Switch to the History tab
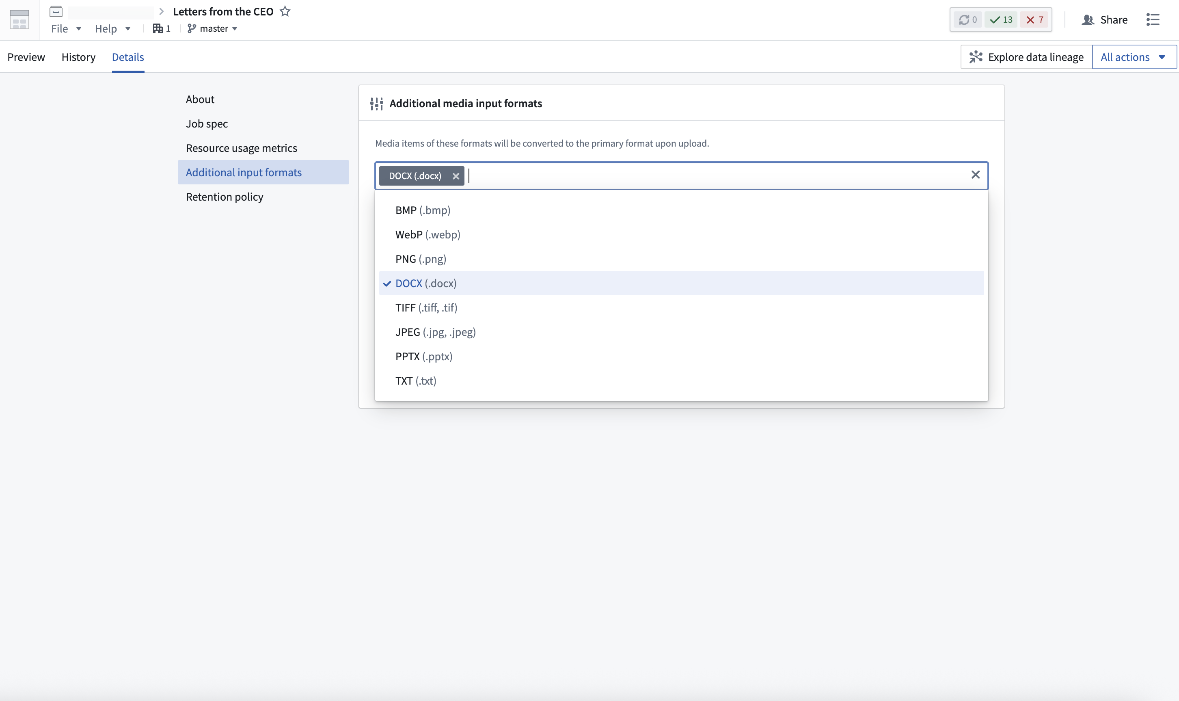Viewport: 1179px width, 701px height. point(78,57)
